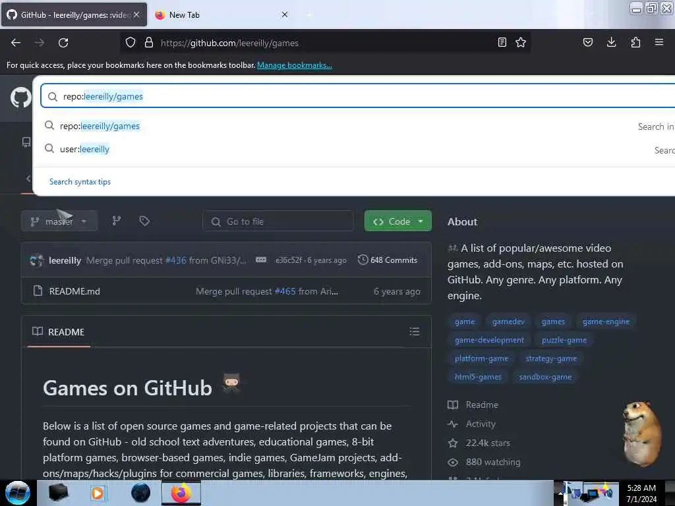Open site info via the padlock icon

click(149, 43)
